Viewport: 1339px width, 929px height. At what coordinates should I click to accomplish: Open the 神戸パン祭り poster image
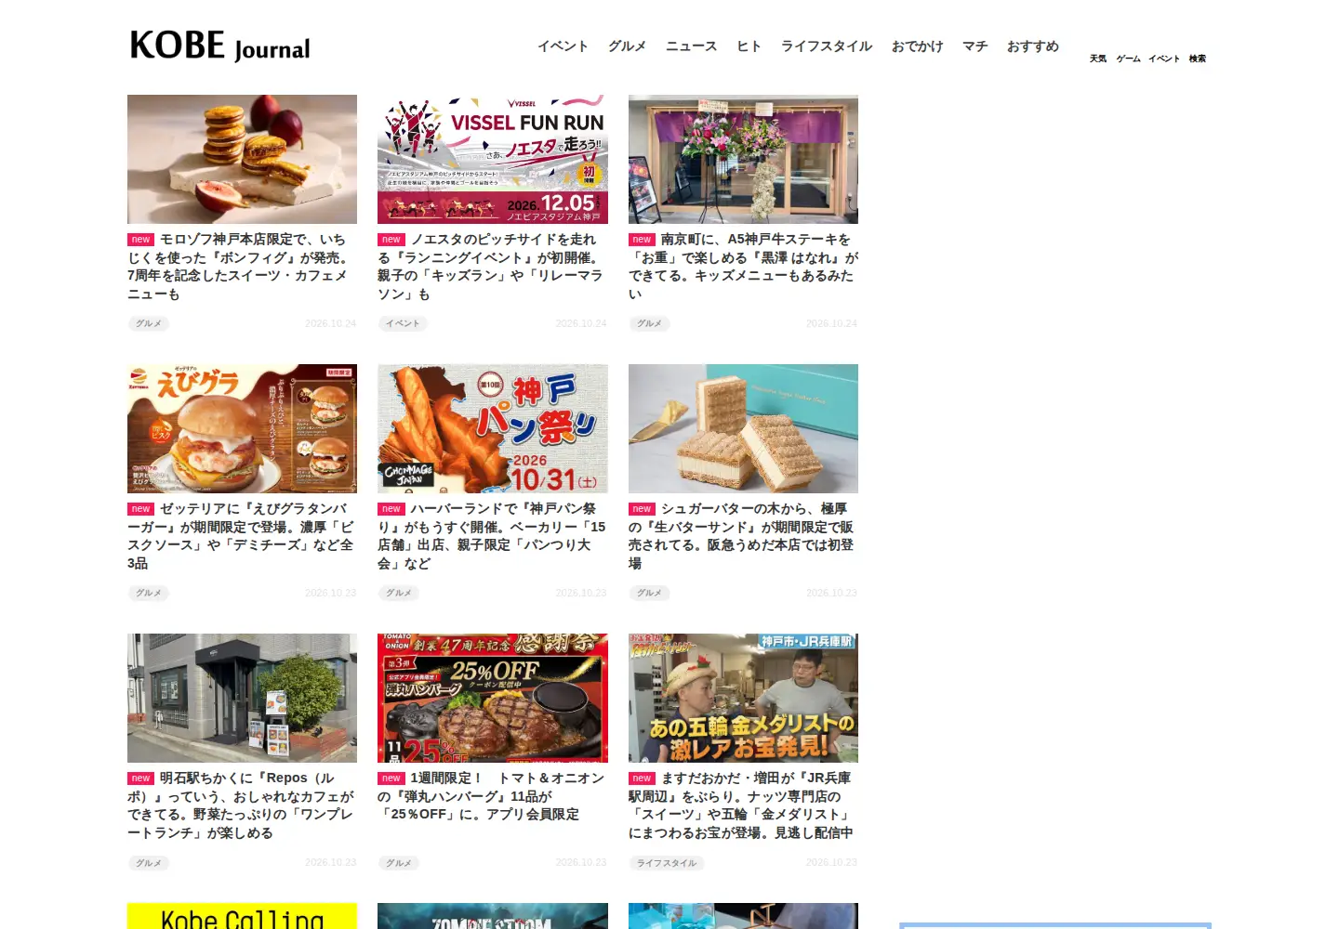pos(493,428)
